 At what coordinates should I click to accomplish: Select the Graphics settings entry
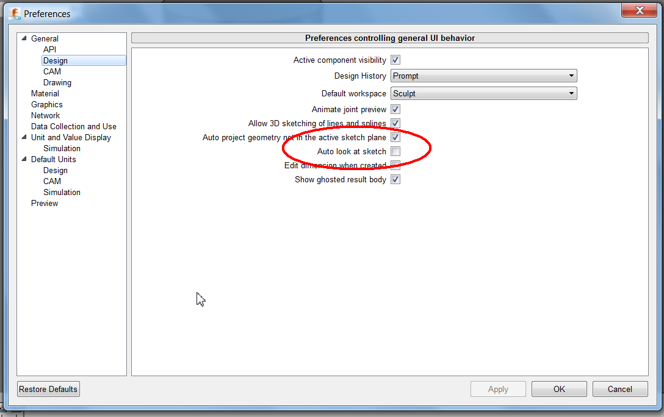click(x=46, y=104)
